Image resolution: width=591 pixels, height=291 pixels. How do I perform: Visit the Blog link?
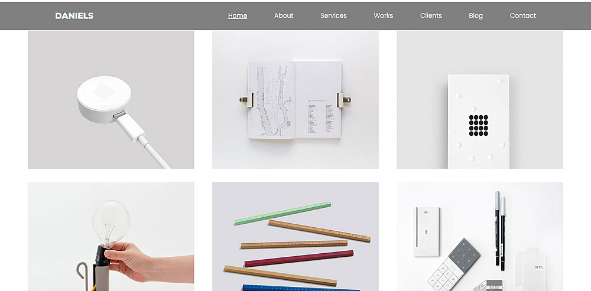476,15
